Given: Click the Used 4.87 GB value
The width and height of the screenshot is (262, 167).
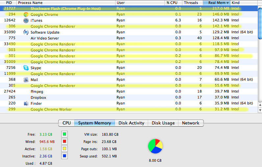Looking at the screenshot, I should point(46,163).
